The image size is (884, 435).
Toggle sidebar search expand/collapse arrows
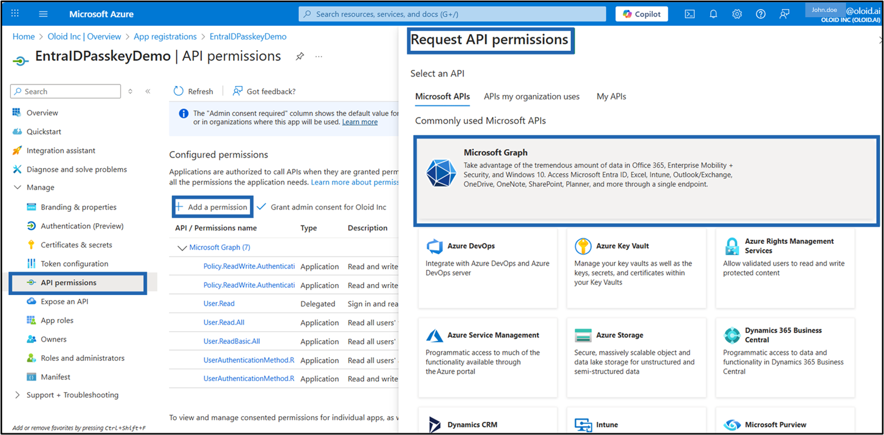click(130, 91)
